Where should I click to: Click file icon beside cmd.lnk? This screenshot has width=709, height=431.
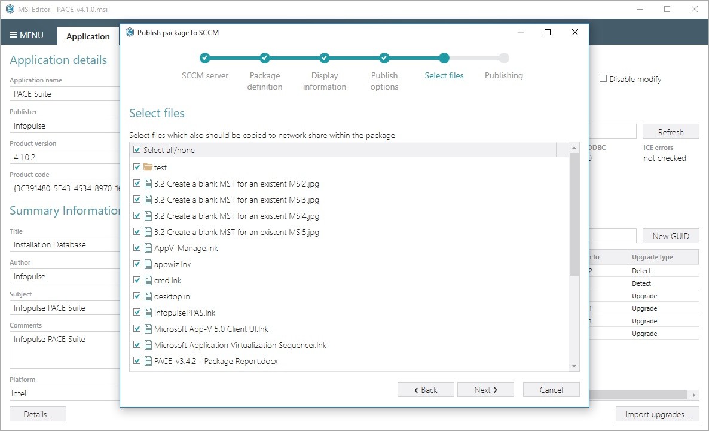point(148,280)
